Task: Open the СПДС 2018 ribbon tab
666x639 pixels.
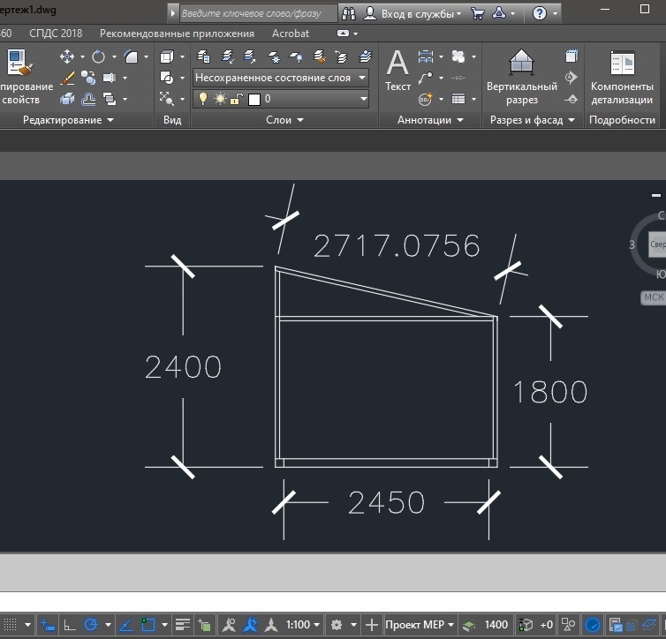Action: (56, 33)
